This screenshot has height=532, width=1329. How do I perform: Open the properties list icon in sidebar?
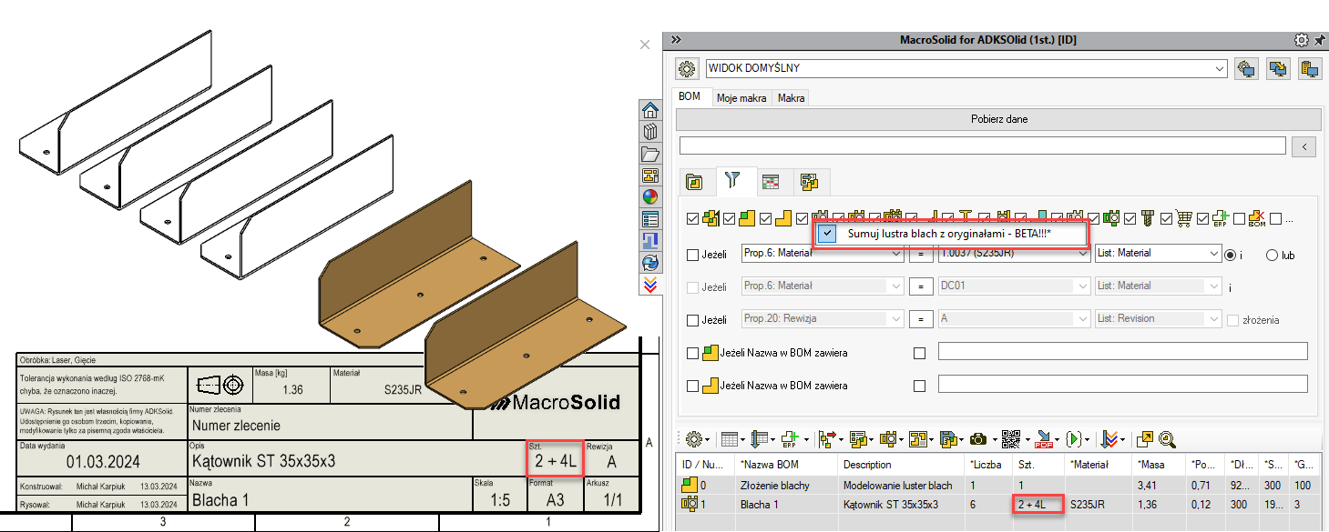(650, 219)
